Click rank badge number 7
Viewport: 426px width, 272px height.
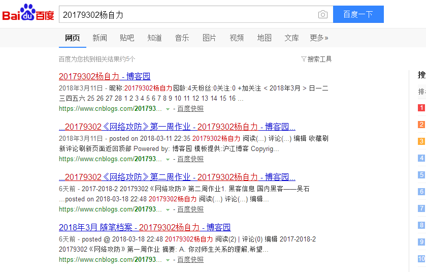point(421,208)
